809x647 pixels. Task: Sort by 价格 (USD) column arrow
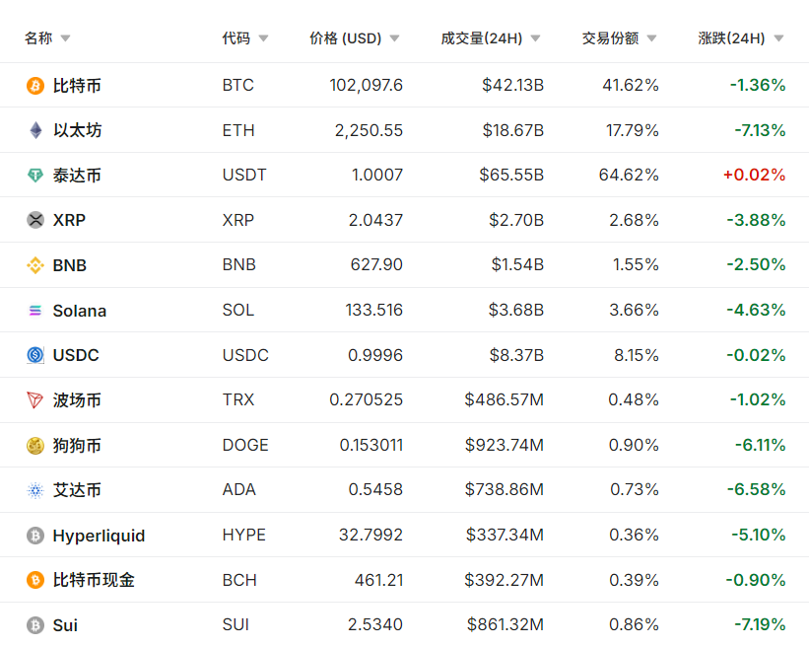point(394,38)
